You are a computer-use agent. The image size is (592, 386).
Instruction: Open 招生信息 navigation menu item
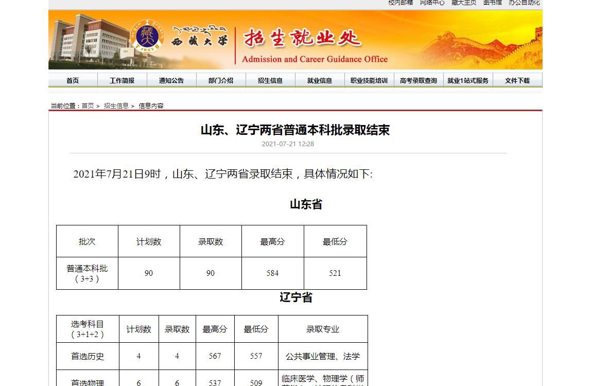(270, 80)
